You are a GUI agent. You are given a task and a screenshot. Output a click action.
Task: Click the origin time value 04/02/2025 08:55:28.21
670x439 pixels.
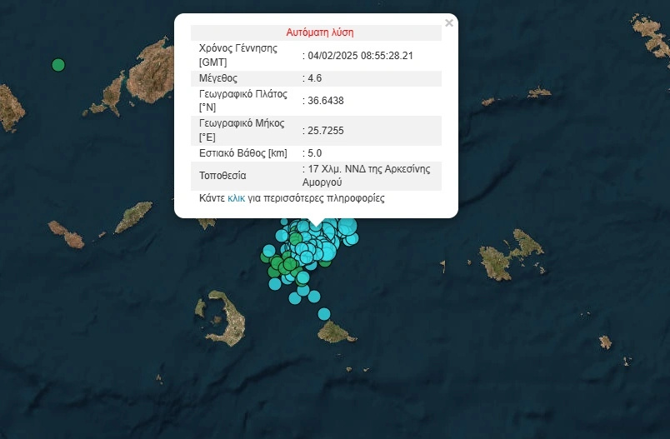[x=361, y=55]
